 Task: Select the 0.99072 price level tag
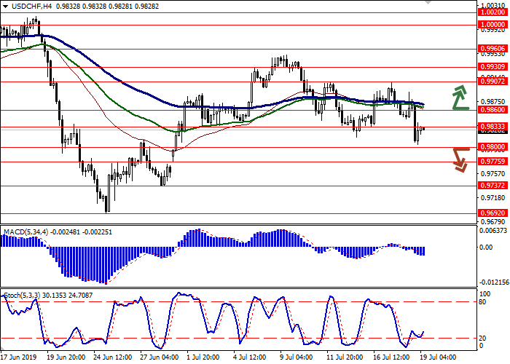(493, 82)
